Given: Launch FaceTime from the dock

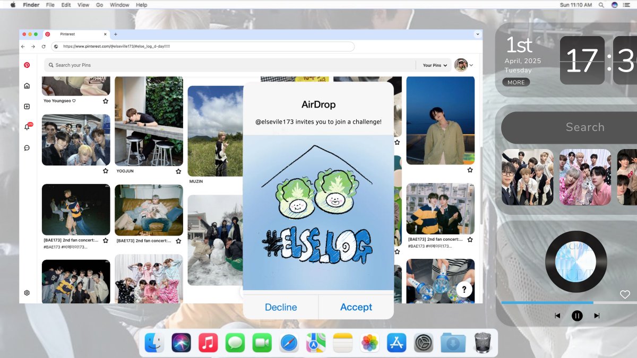Looking at the screenshot, I should coord(262,343).
